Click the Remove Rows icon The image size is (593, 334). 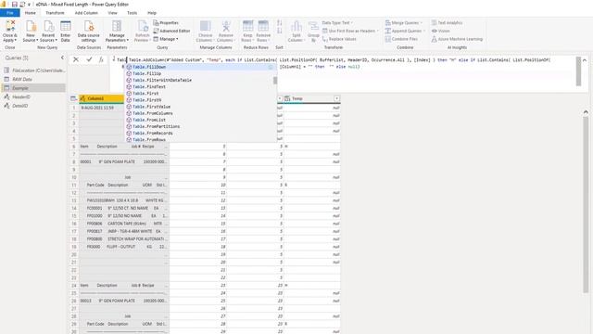(263, 31)
